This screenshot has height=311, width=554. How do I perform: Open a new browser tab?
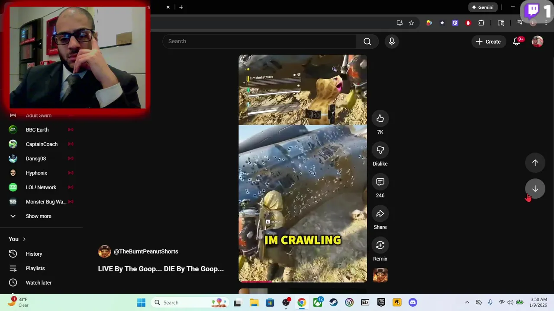(181, 7)
